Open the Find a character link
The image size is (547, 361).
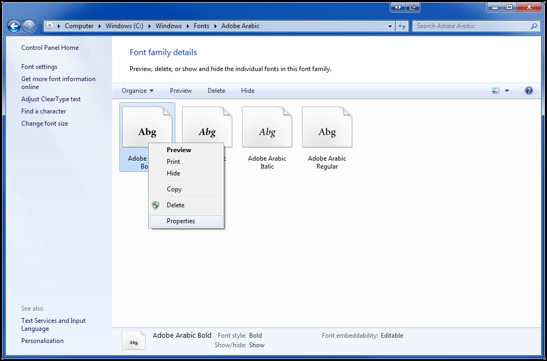[x=44, y=111]
